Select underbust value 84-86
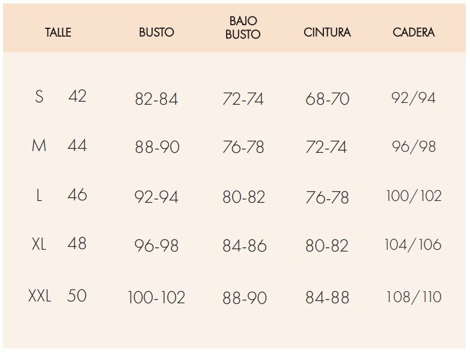Viewport: 470px width, 352px height. (244, 246)
